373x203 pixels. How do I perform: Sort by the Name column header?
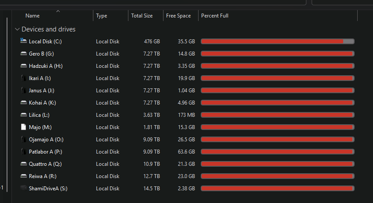pyautogui.click(x=32, y=16)
